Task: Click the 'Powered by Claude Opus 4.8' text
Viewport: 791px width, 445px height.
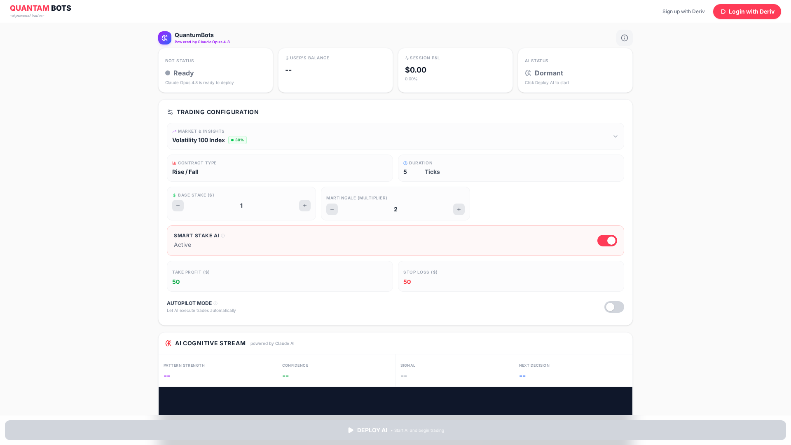Action: tap(202, 42)
